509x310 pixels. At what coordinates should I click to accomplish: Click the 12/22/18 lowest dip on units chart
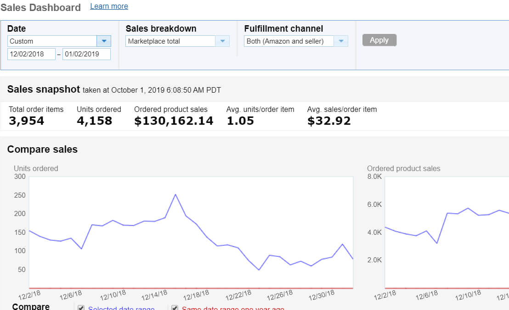pyautogui.click(x=259, y=270)
